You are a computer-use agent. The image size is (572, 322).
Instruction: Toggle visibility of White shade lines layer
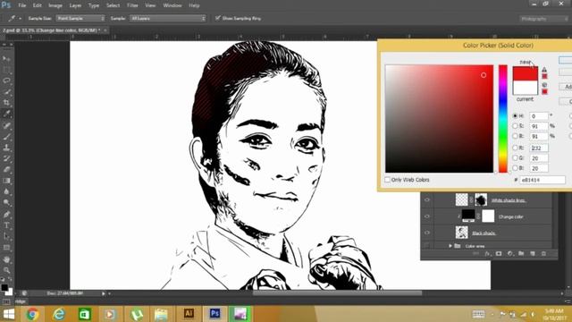[x=427, y=199]
